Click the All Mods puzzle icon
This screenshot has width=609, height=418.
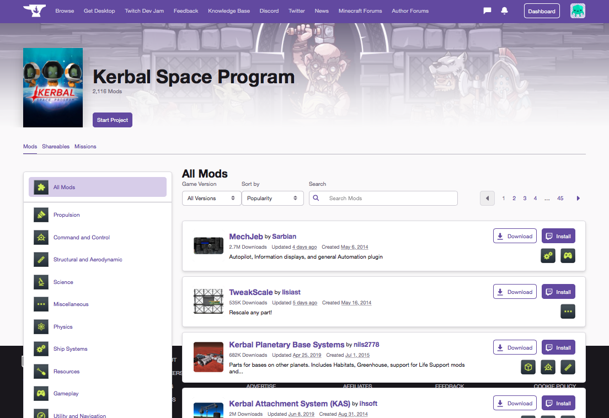[41, 187]
